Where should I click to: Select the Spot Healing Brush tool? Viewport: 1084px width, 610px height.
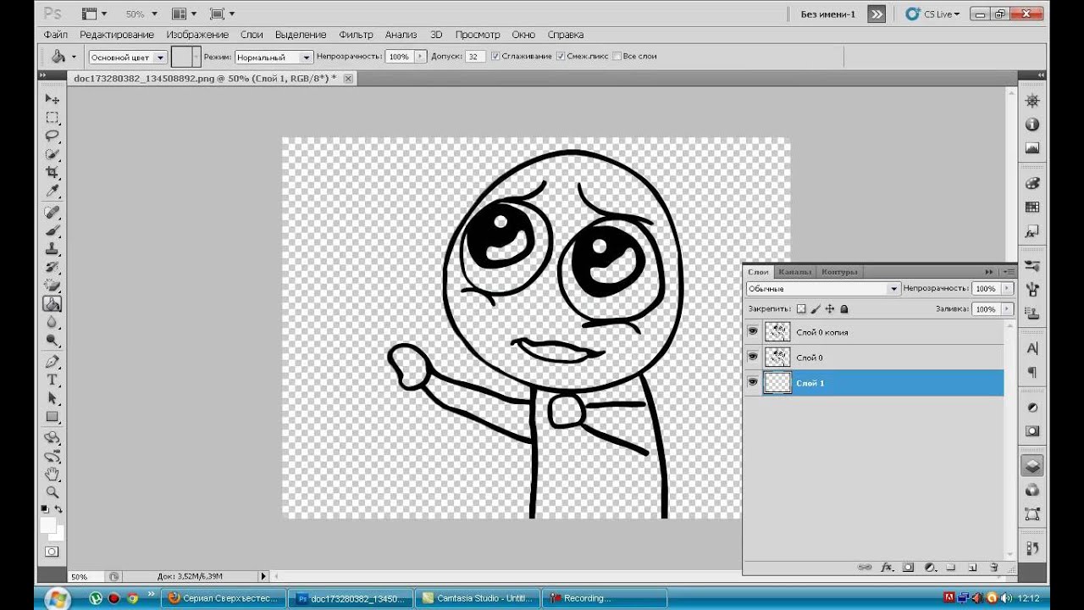(x=53, y=212)
